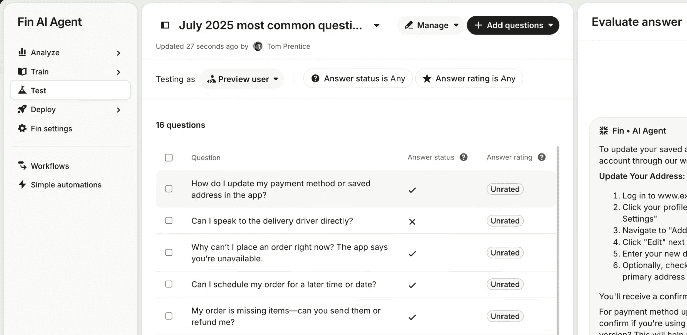The image size is (687, 335).
Task: Click checkmark status for unavailable order question
Action: coord(412,254)
